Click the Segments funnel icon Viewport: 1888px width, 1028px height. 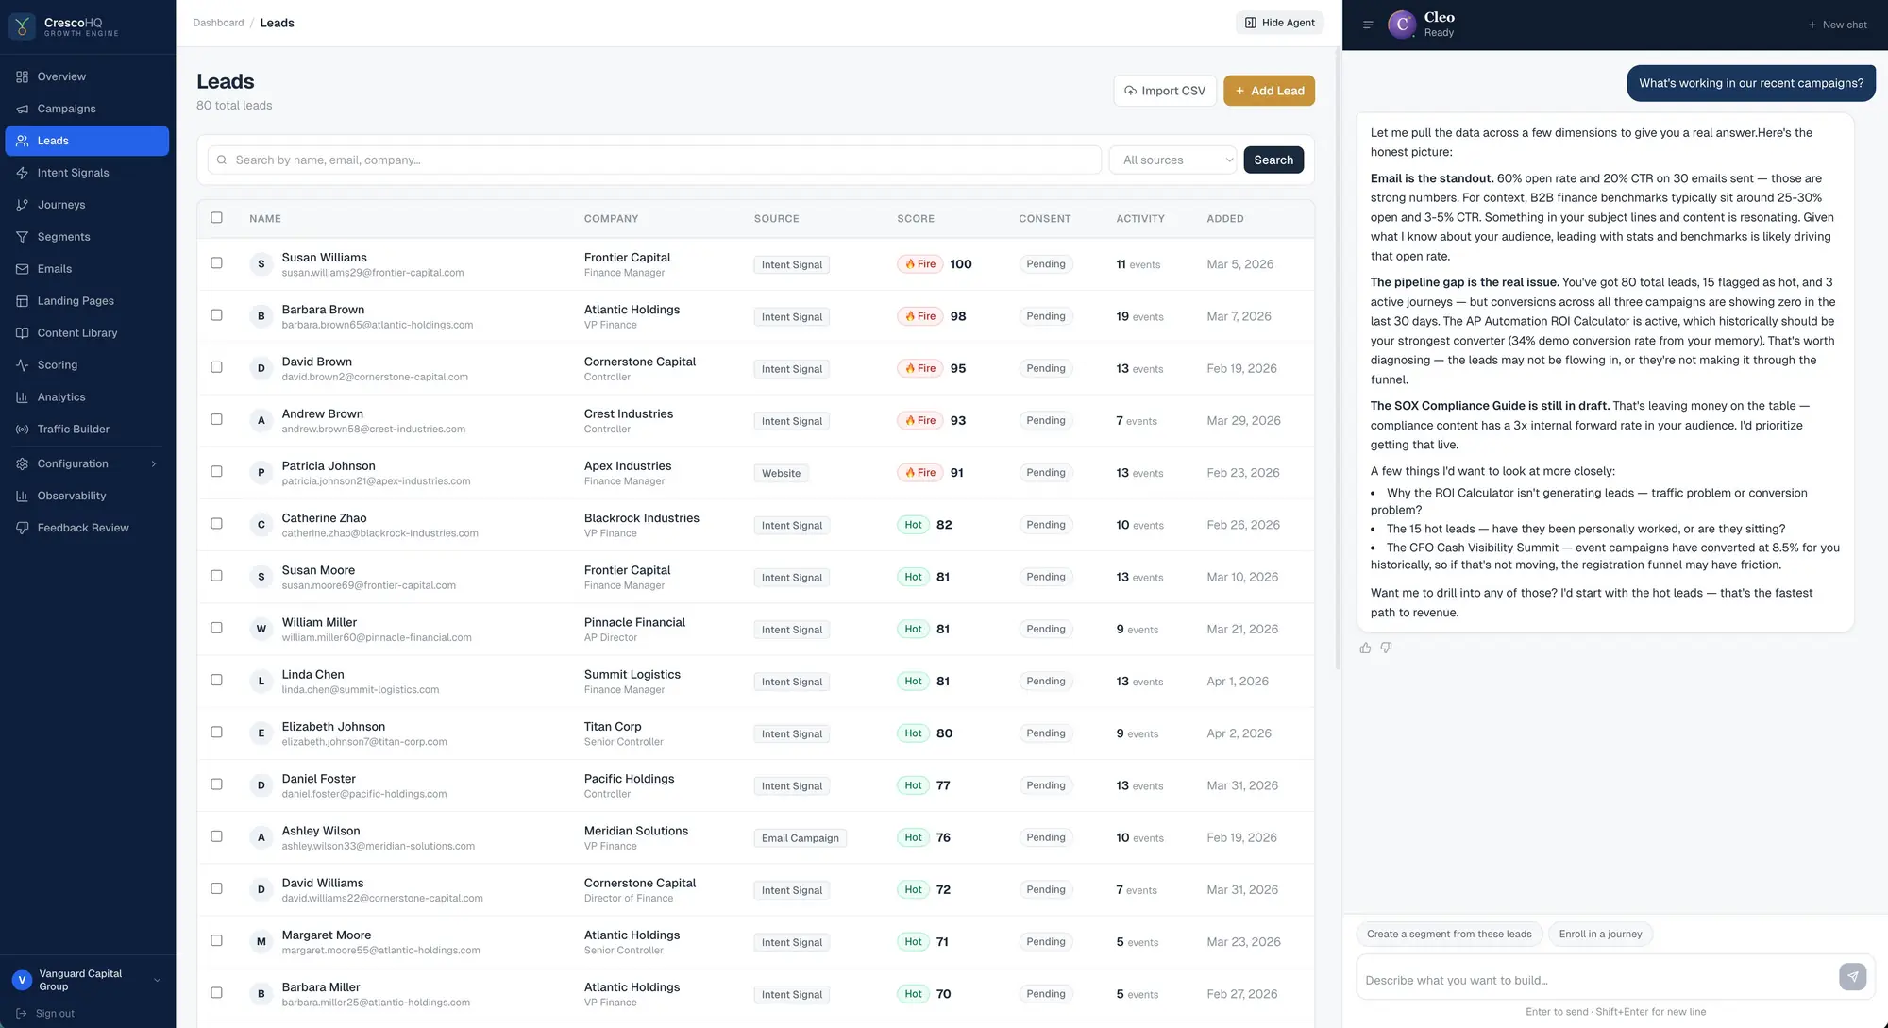pos(22,237)
